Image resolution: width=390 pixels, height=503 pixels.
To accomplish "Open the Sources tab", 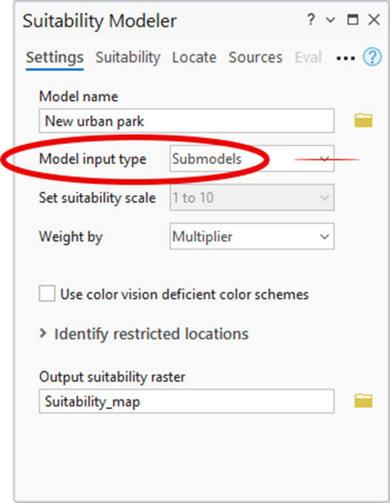I will pyautogui.click(x=256, y=57).
